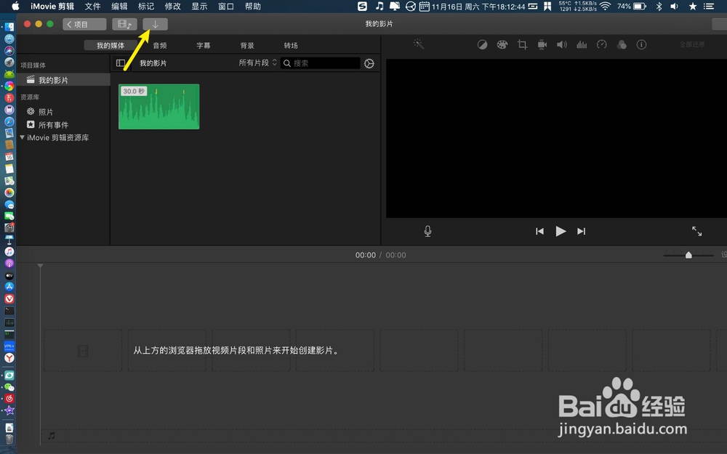Viewport: 727px width, 454px height.
Task: Open Music app in the Dock
Action: tap(9, 251)
